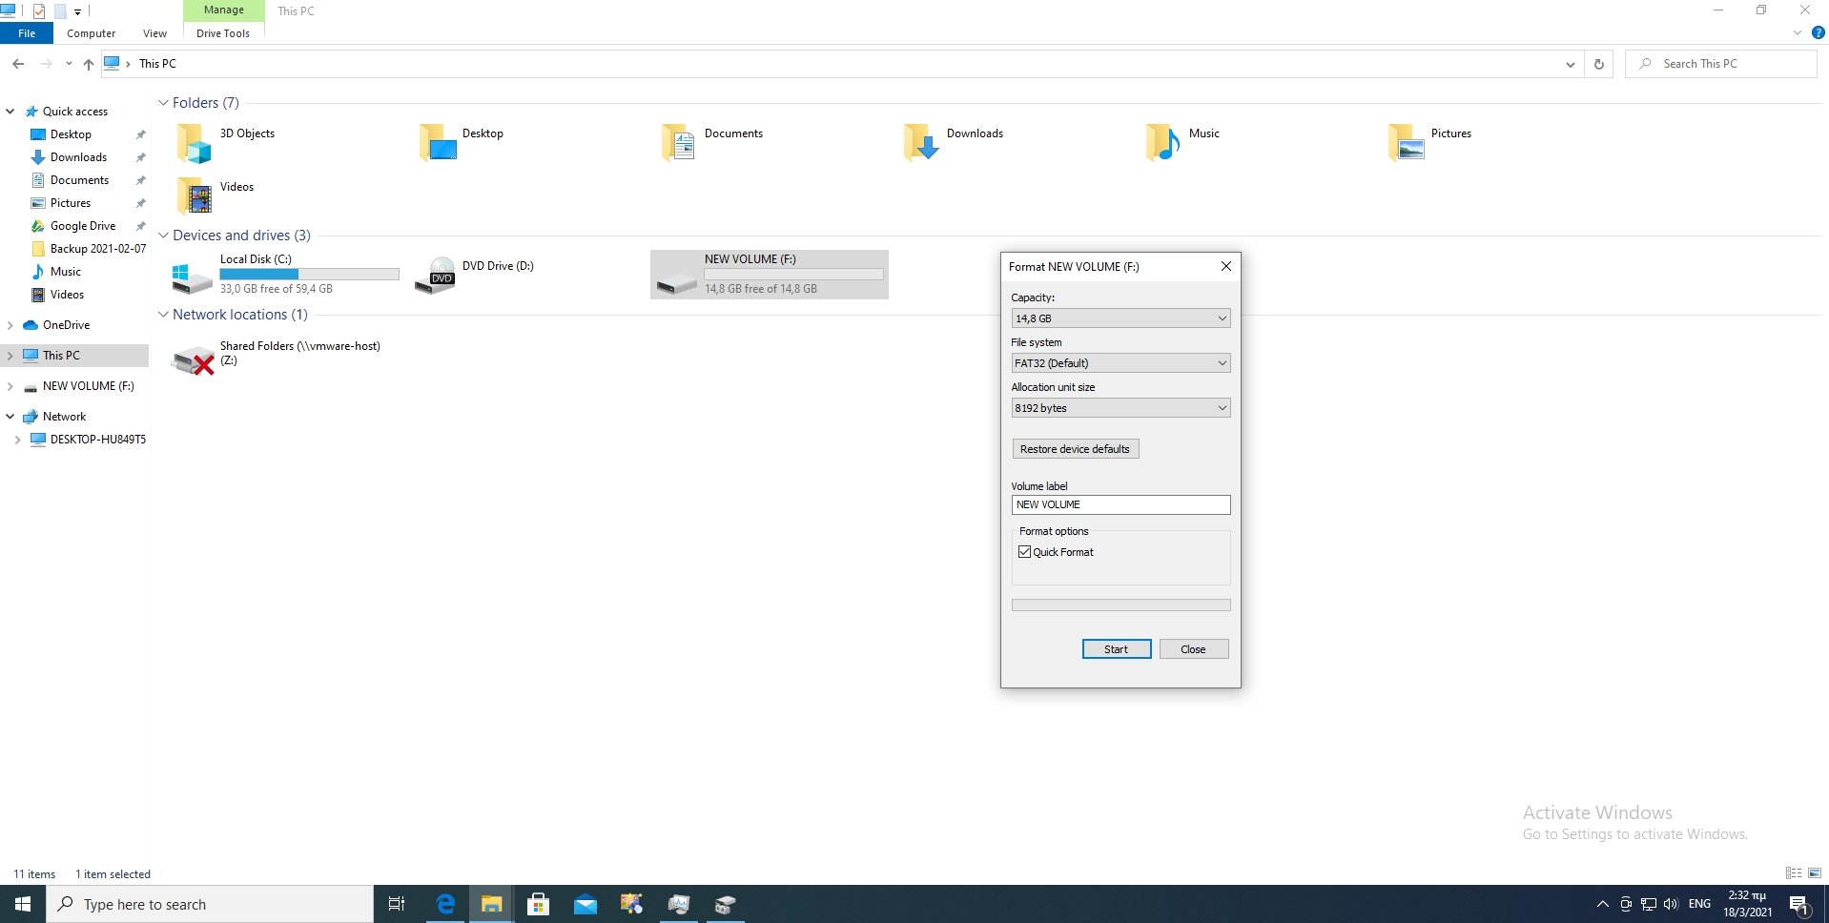
Task: Open Explorer Help question mark icon
Action: (x=1818, y=32)
